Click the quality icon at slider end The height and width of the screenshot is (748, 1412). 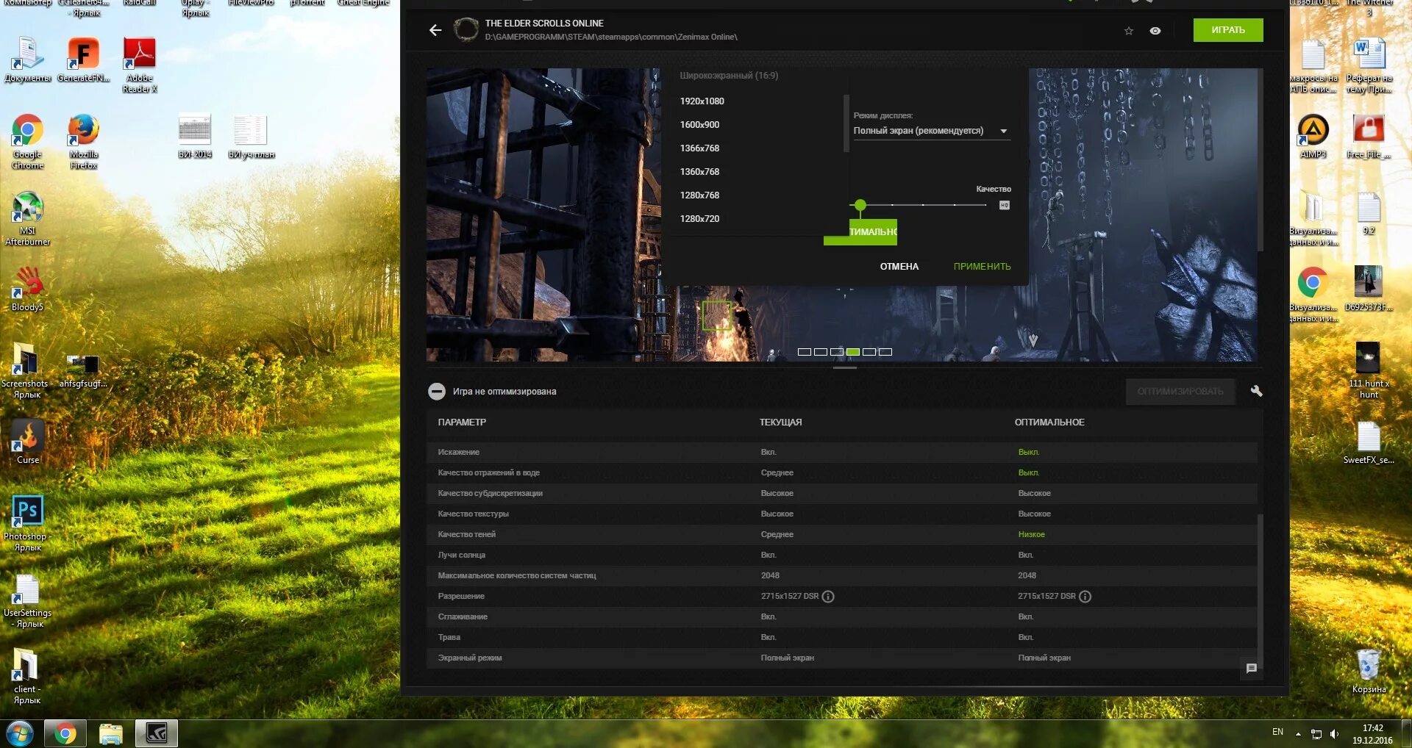tap(1005, 205)
